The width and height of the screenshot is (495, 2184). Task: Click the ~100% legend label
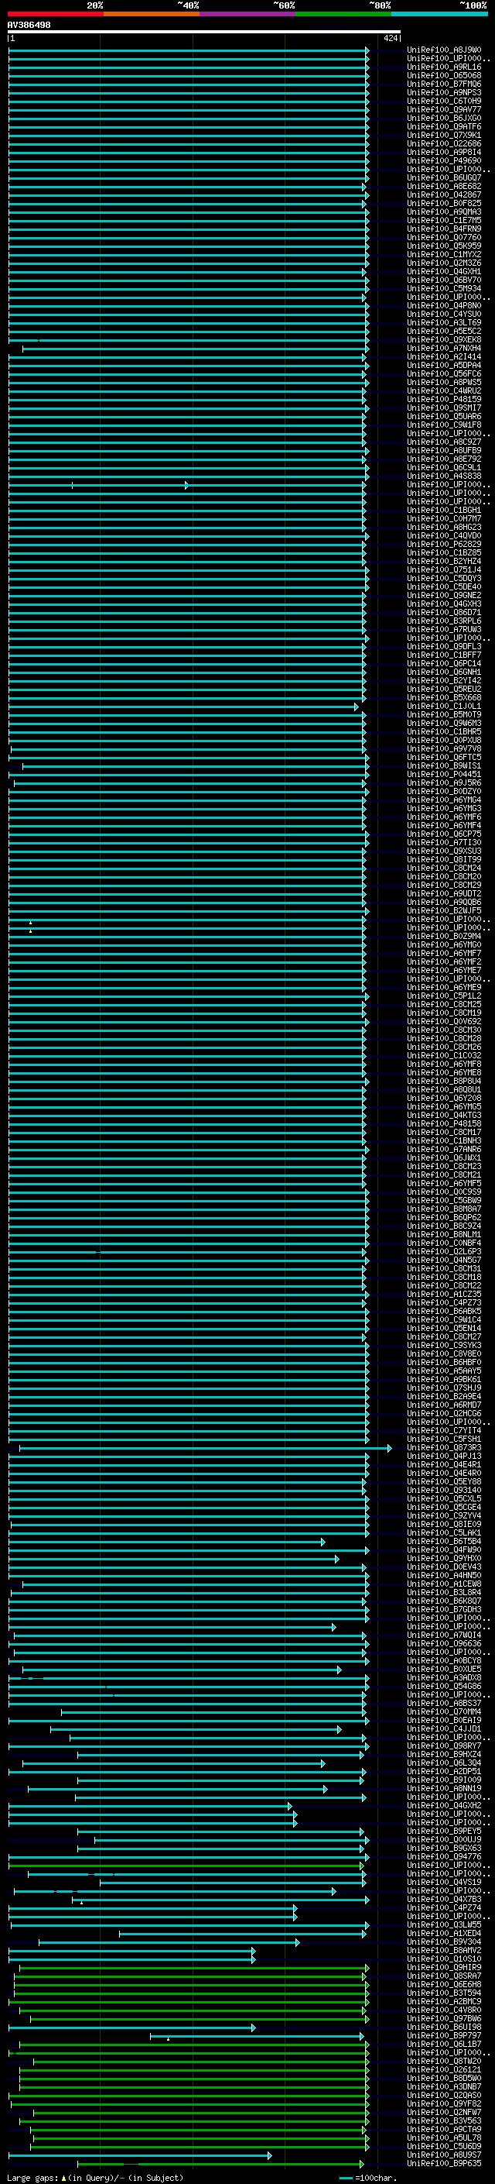[x=475, y=5]
